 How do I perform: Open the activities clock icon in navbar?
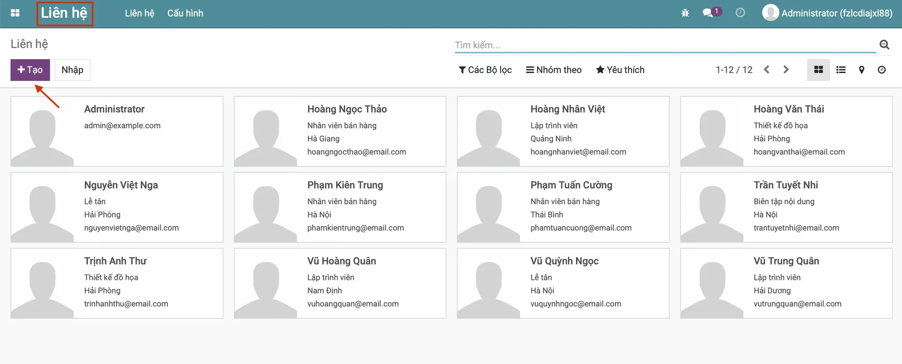point(740,13)
